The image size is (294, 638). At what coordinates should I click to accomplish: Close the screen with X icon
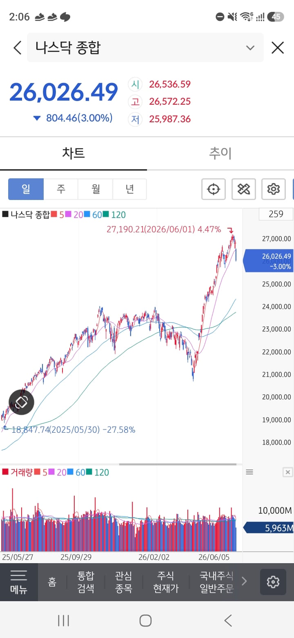(x=278, y=48)
